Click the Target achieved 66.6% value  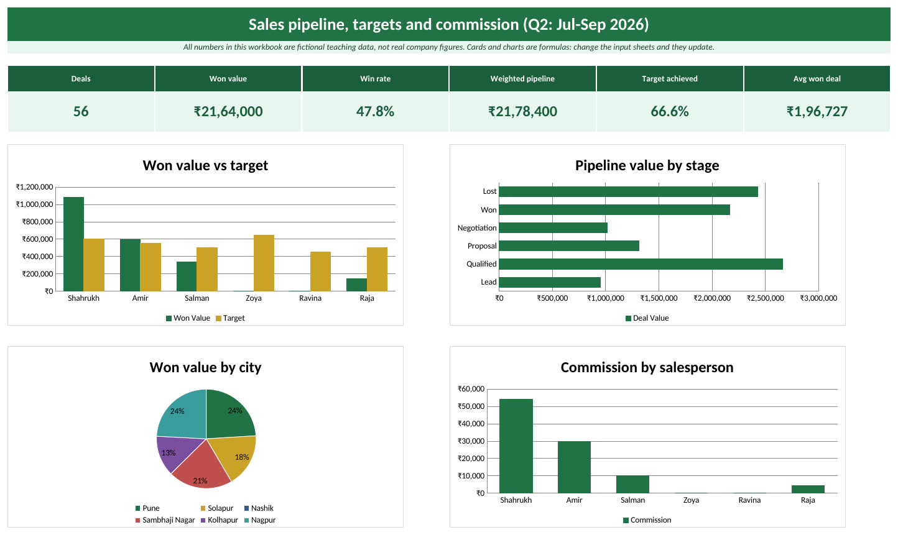pyautogui.click(x=670, y=112)
